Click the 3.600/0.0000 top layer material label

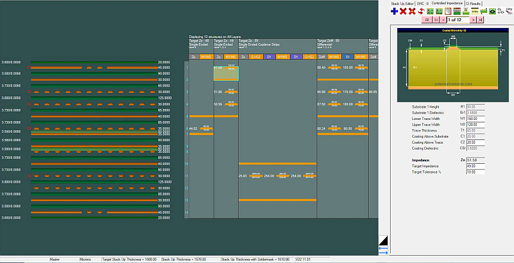[11, 62]
